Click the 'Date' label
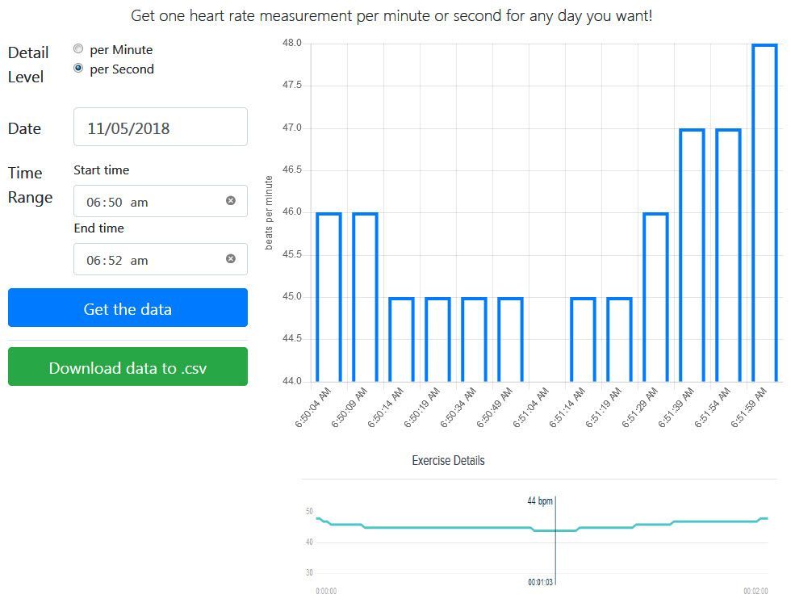The width and height of the screenshot is (791, 603). pos(24,128)
